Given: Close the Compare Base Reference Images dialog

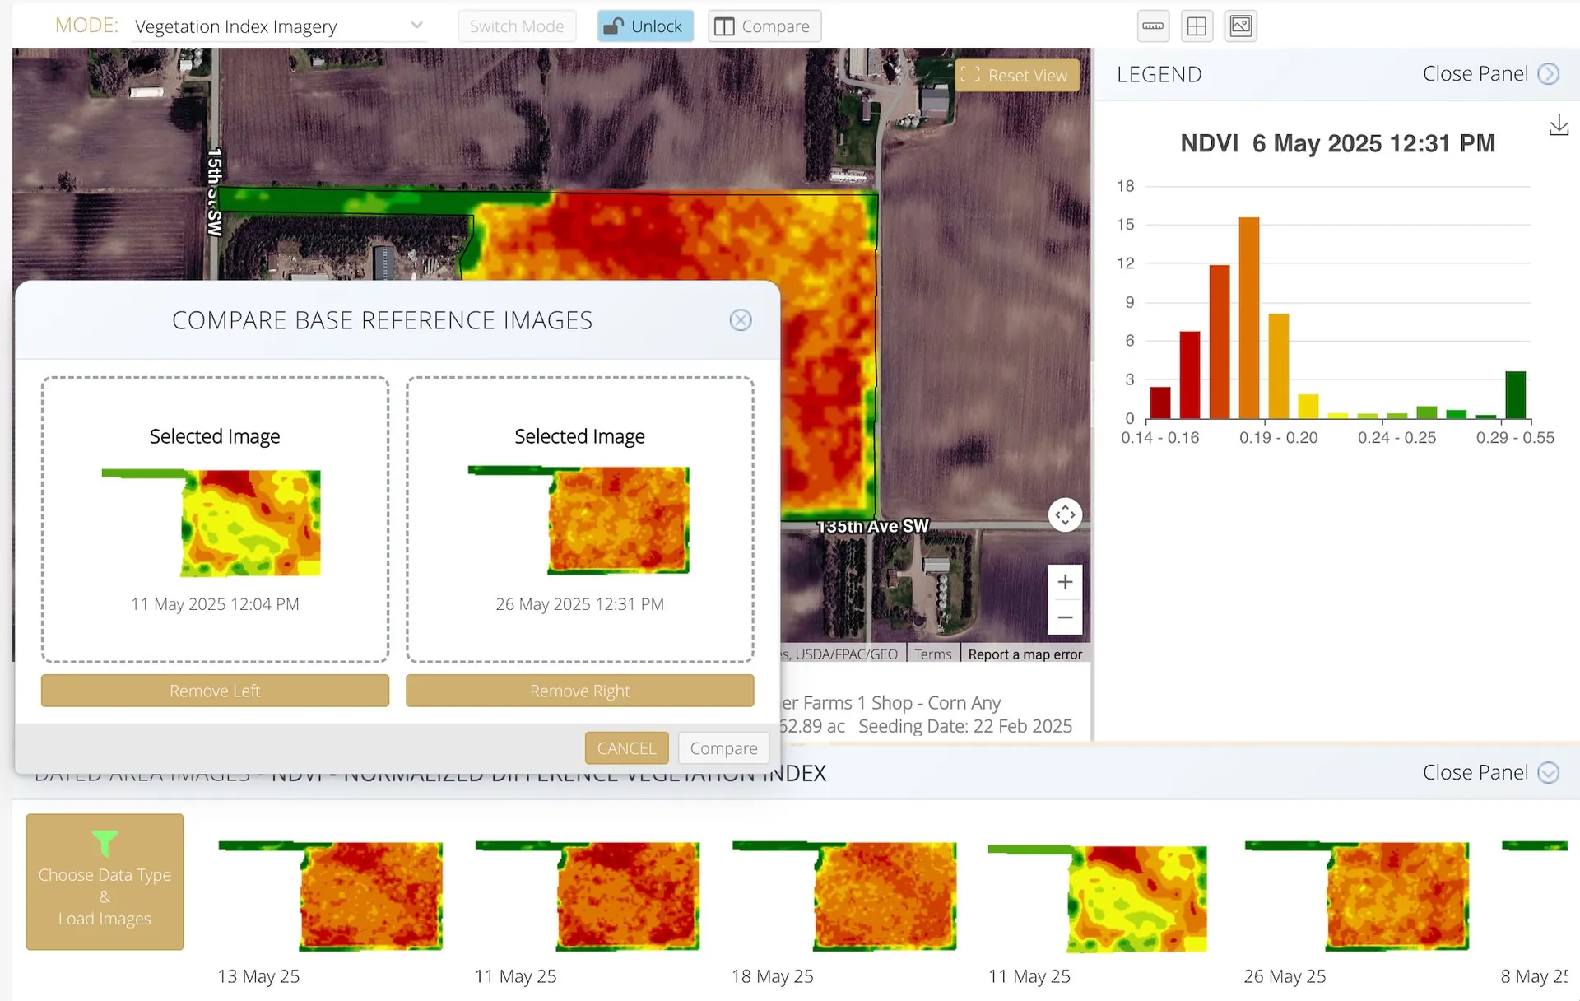Looking at the screenshot, I should click(x=741, y=320).
